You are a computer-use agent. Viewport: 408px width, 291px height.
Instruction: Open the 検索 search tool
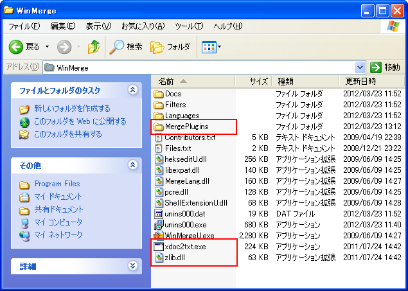(126, 47)
